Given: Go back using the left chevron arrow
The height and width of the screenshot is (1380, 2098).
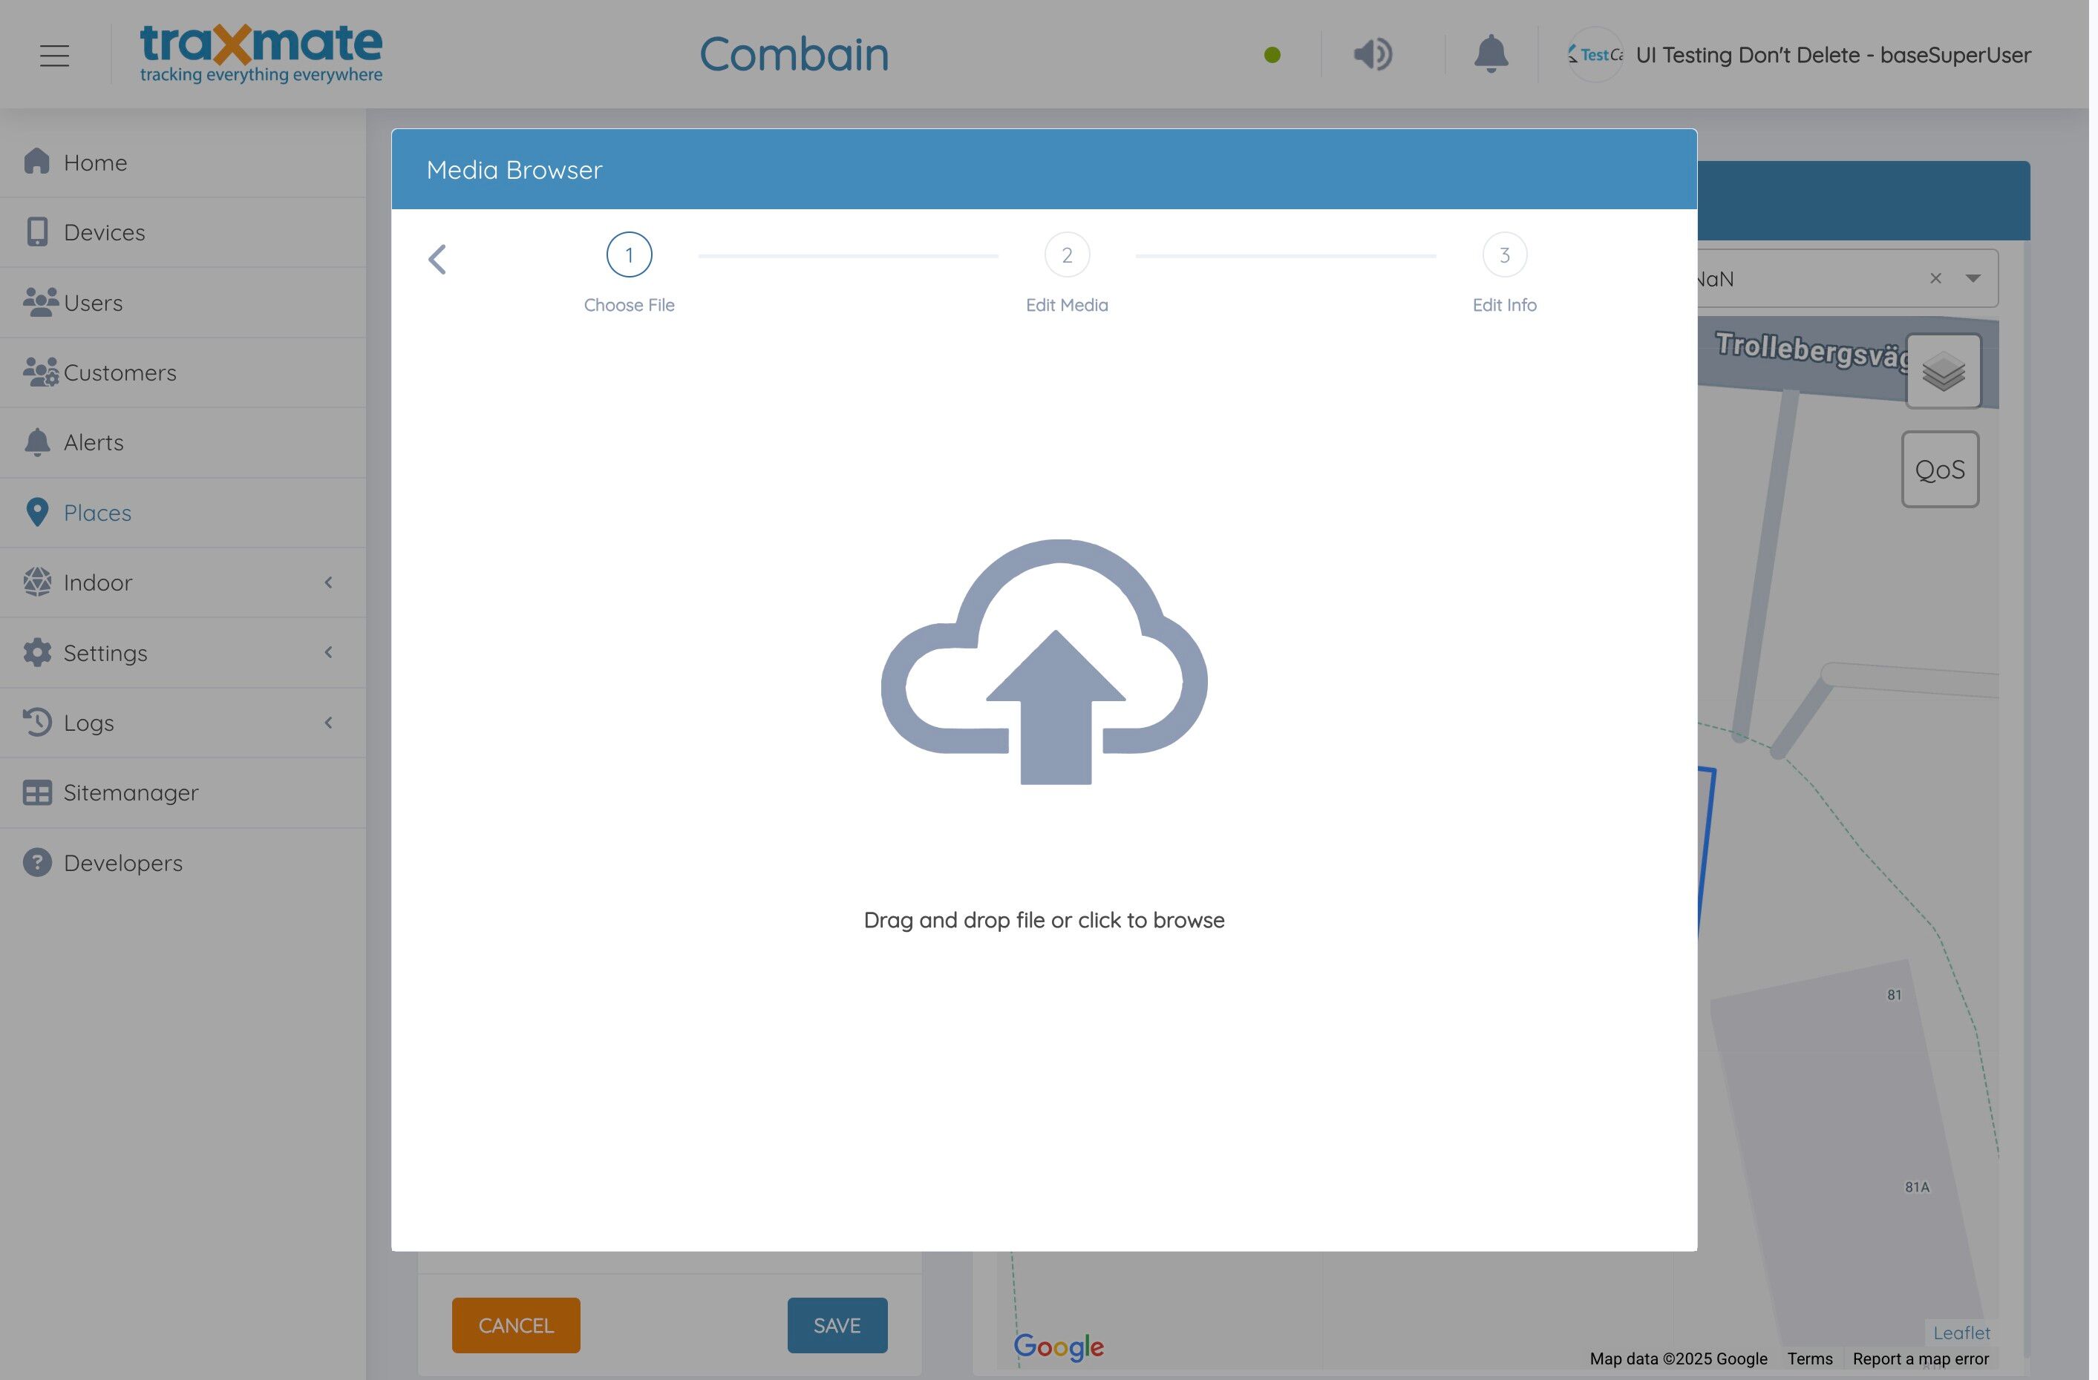Looking at the screenshot, I should coord(439,260).
